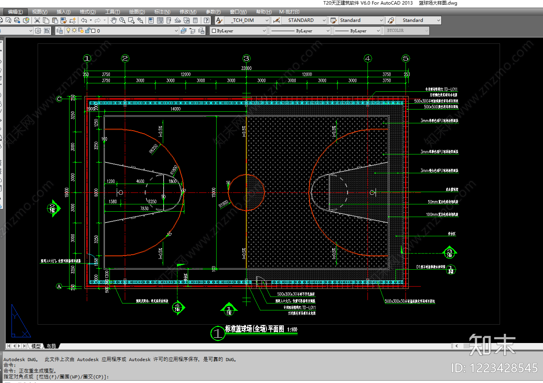The image size is (543, 383).
Task: Open the table style Standard dropdown
Action: [x=381, y=20]
